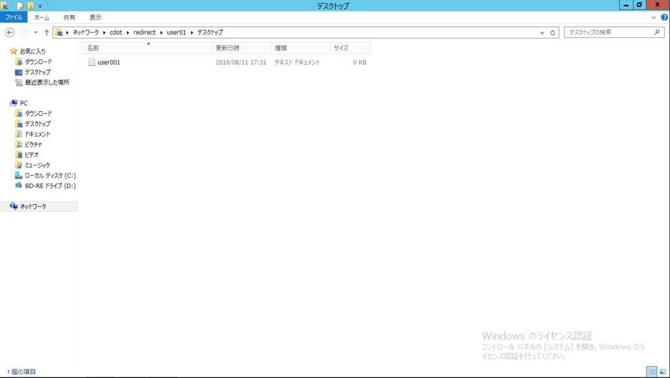Expand the arrow after redirect in the address bar
Viewport: 670px width, 378px height.
pyautogui.click(x=161, y=33)
